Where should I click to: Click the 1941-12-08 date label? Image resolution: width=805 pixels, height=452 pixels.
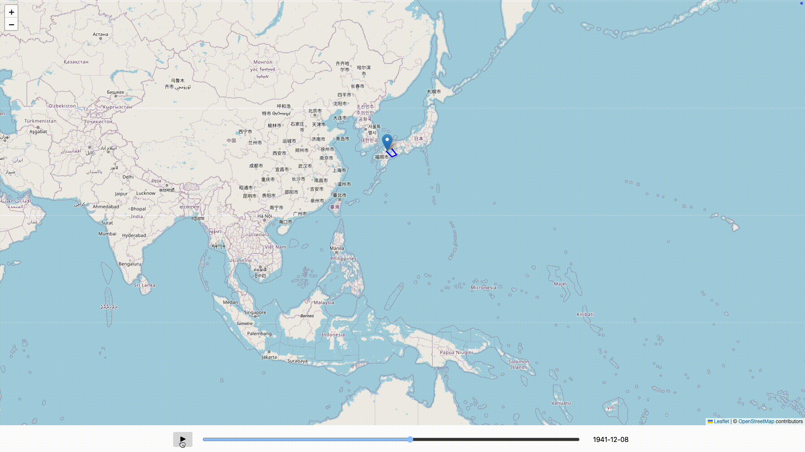coord(610,439)
